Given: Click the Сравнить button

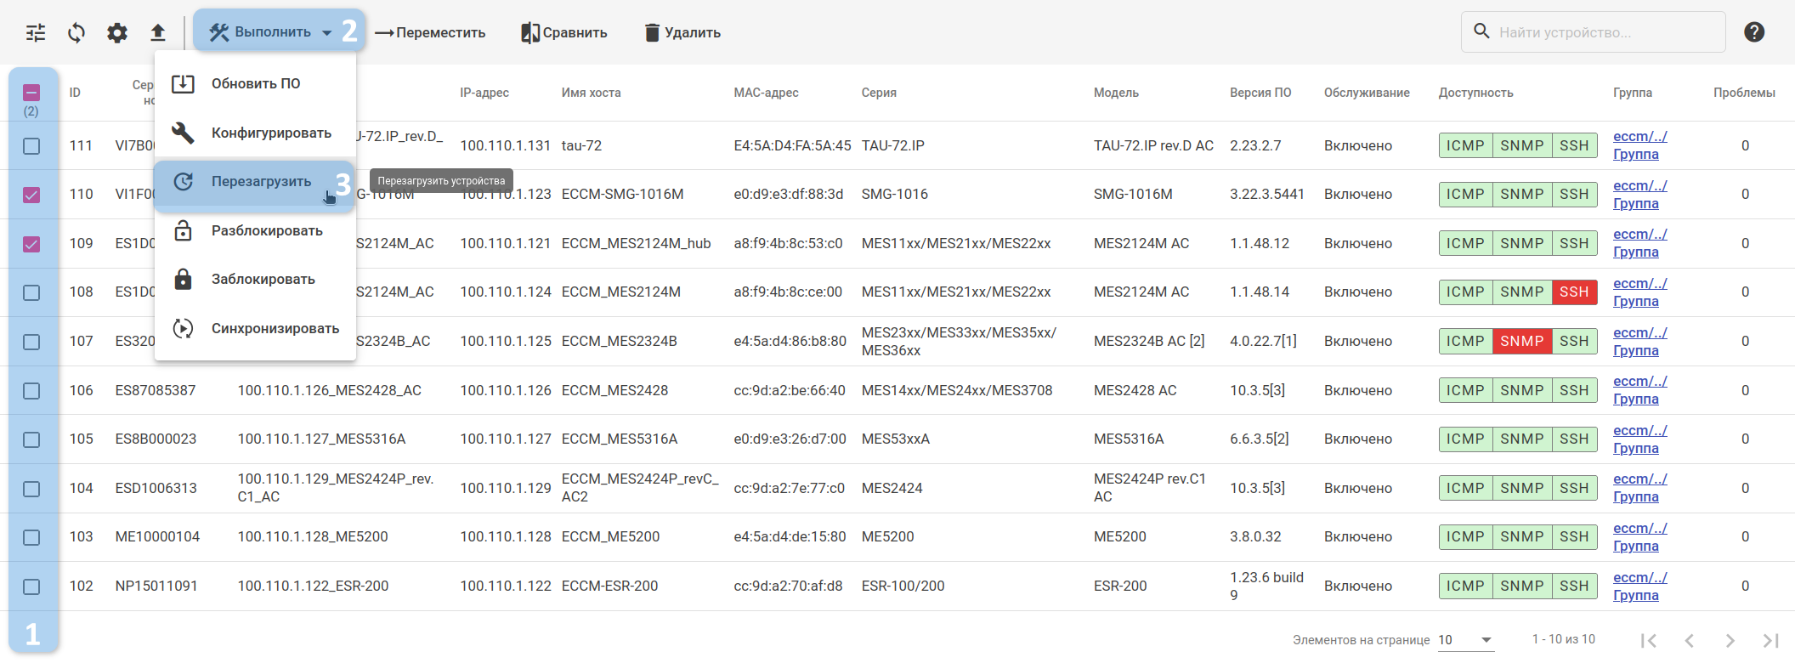Looking at the screenshot, I should click(564, 33).
